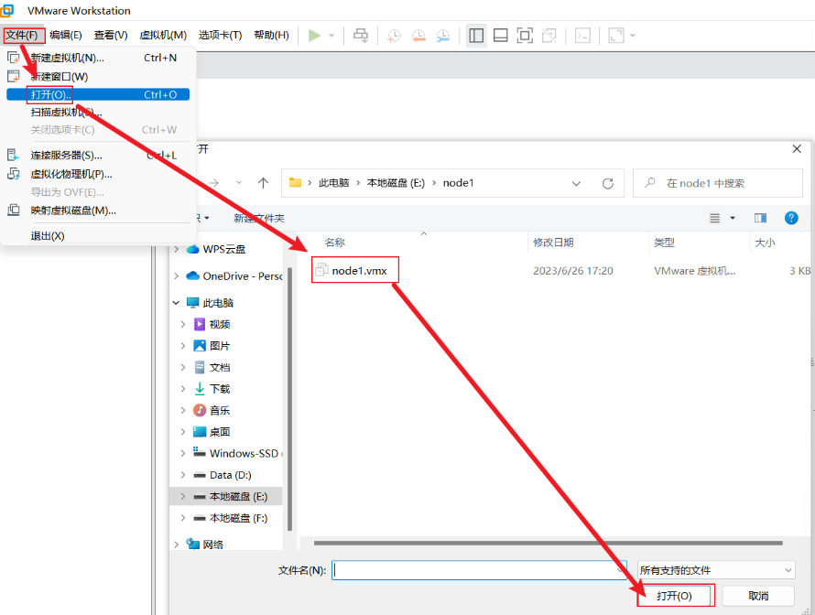Expand the 桌面 folder chevron
The image size is (815, 615).
click(183, 432)
